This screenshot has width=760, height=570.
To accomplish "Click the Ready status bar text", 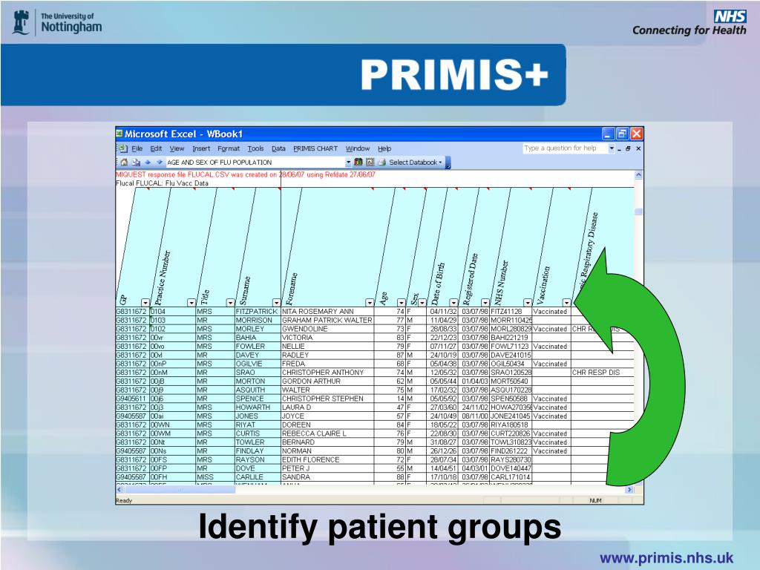I will coord(124,501).
